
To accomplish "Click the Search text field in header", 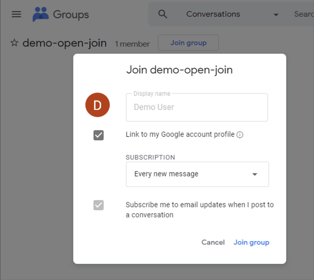I will click(x=303, y=14).
